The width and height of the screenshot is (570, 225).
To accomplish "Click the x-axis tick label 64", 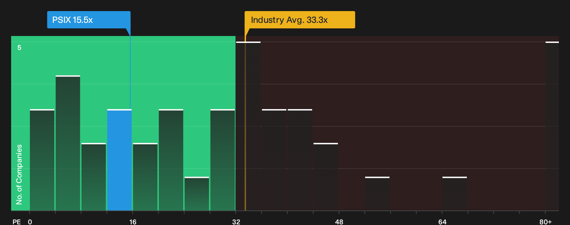I will [442, 222].
